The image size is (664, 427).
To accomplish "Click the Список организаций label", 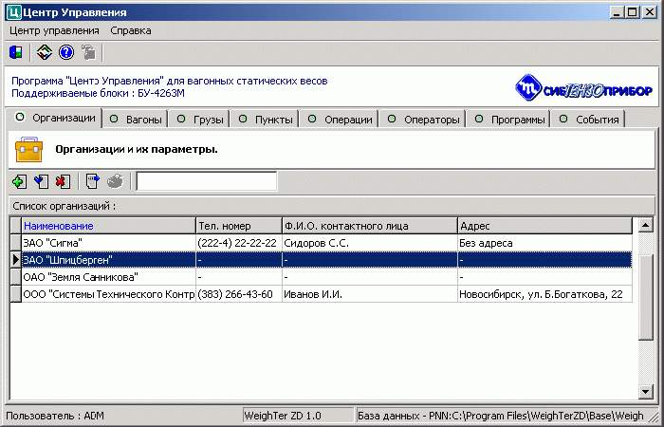I will 64,206.
